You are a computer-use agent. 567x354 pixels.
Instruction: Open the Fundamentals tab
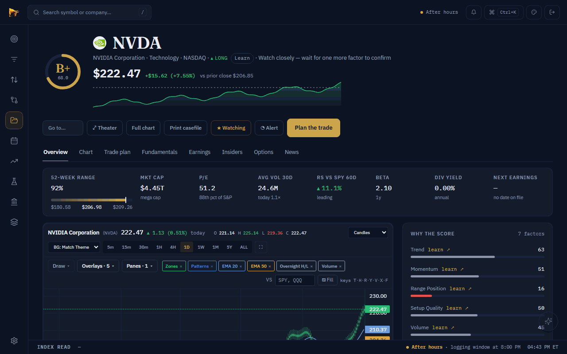click(159, 152)
